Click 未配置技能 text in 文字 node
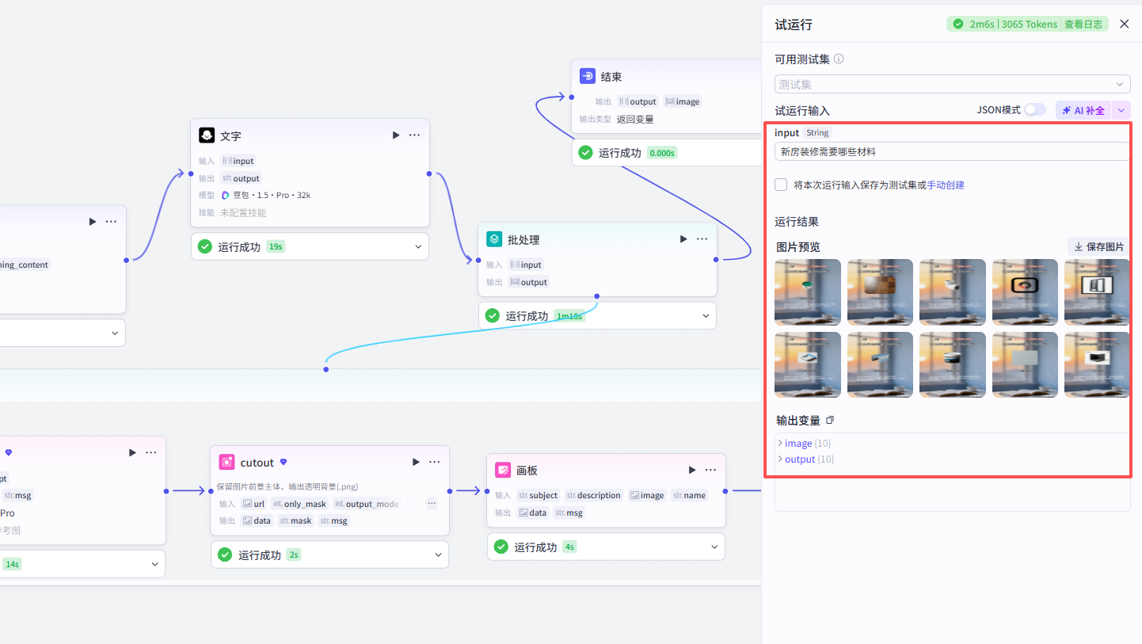 (243, 212)
